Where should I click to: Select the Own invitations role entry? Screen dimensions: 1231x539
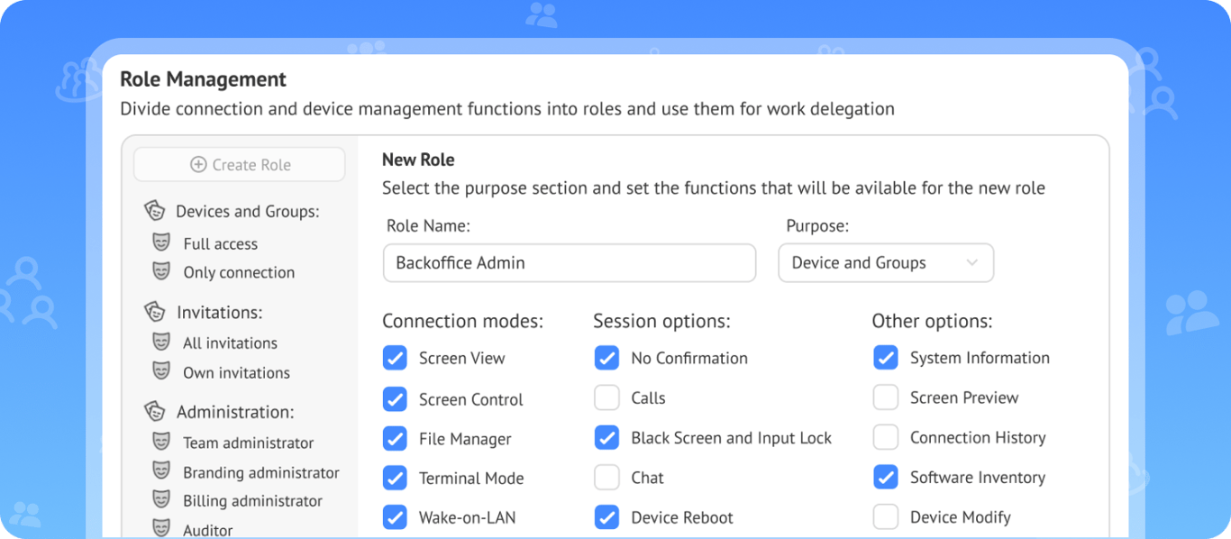point(236,372)
